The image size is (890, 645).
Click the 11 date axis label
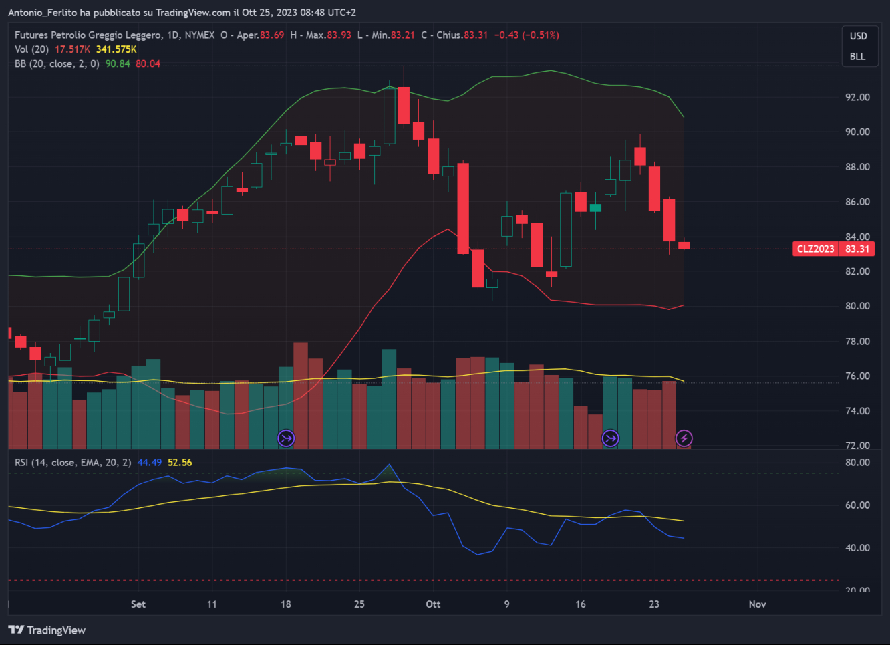pos(212,604)
